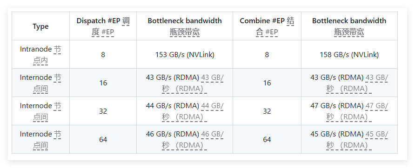Image resolution: width=415 pixels, height=168 pixels.
Task: Click the Dispatch value 64 cell
Action: tap(103, 139)
